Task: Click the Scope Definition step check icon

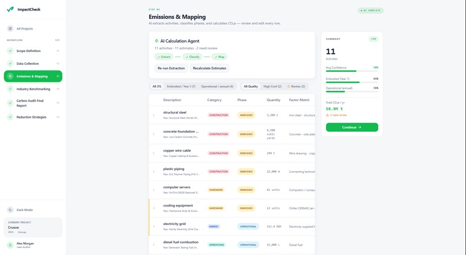Action: [10, 51]
